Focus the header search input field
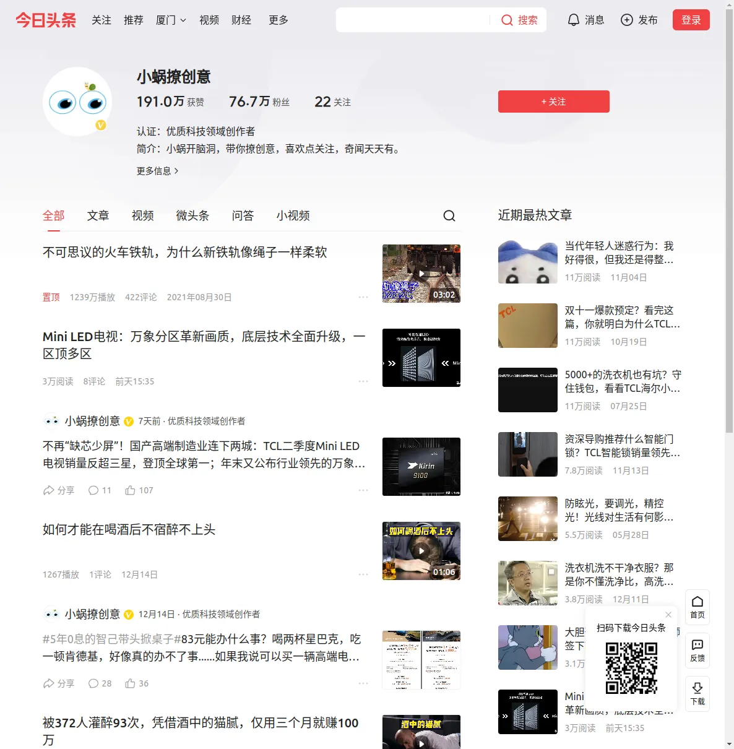 (x=413, y=20)
